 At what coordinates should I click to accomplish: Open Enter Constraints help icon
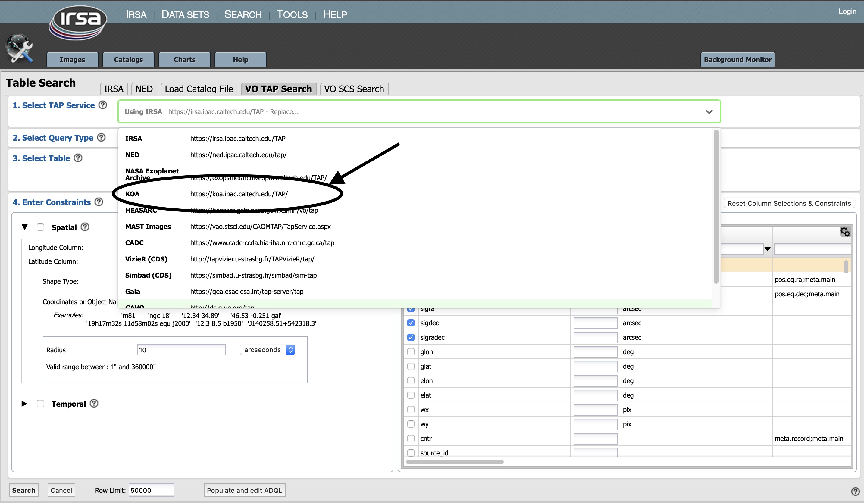[99, 202]
